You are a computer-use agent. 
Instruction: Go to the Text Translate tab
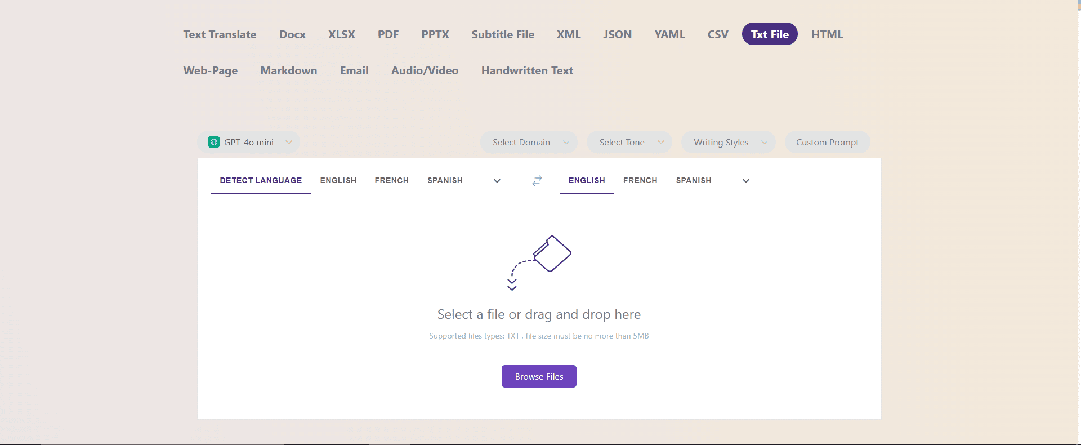pos(220,34)
